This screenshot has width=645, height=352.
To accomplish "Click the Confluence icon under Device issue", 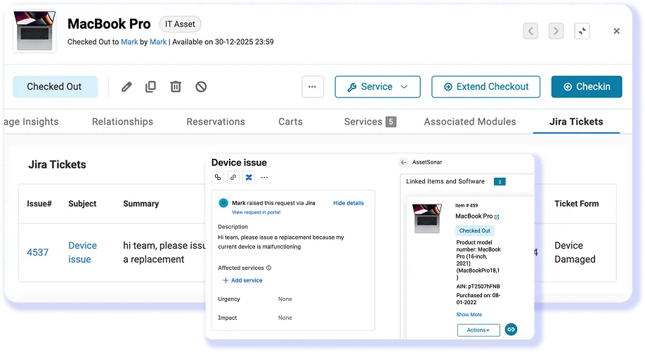I will click(x=248, y=177).
